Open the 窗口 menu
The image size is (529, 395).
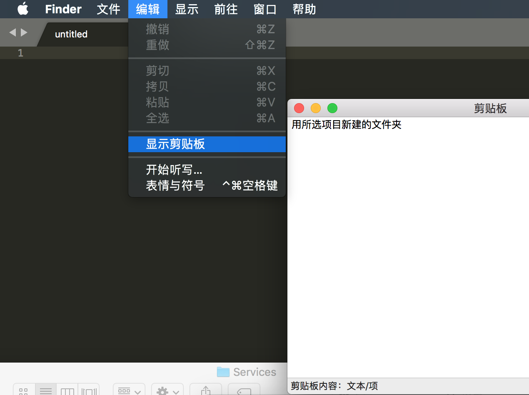point(265,9)
